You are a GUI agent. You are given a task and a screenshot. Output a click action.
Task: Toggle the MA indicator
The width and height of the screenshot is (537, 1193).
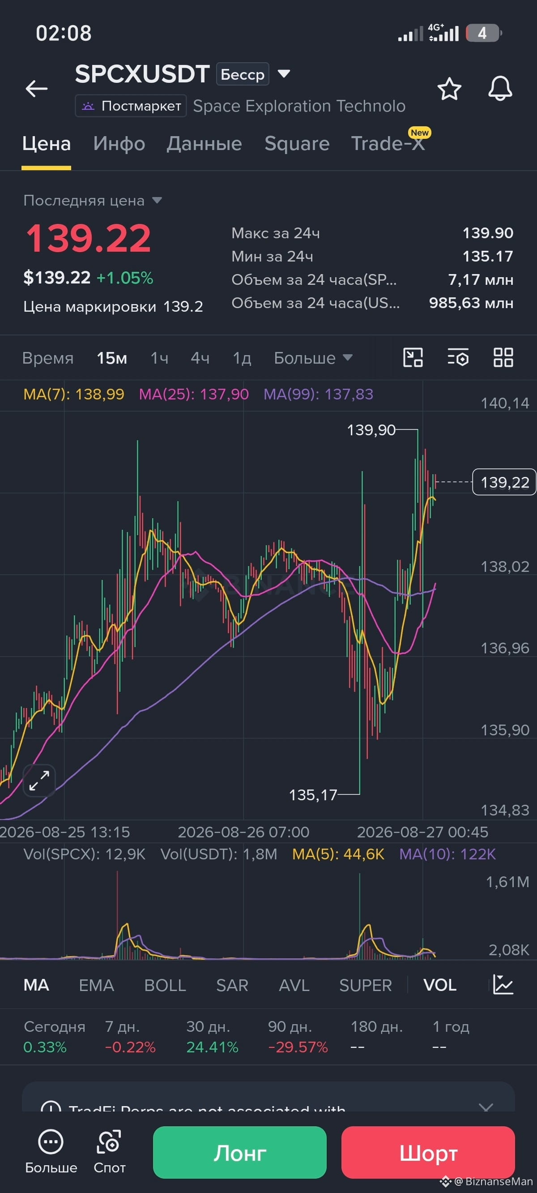36,985
